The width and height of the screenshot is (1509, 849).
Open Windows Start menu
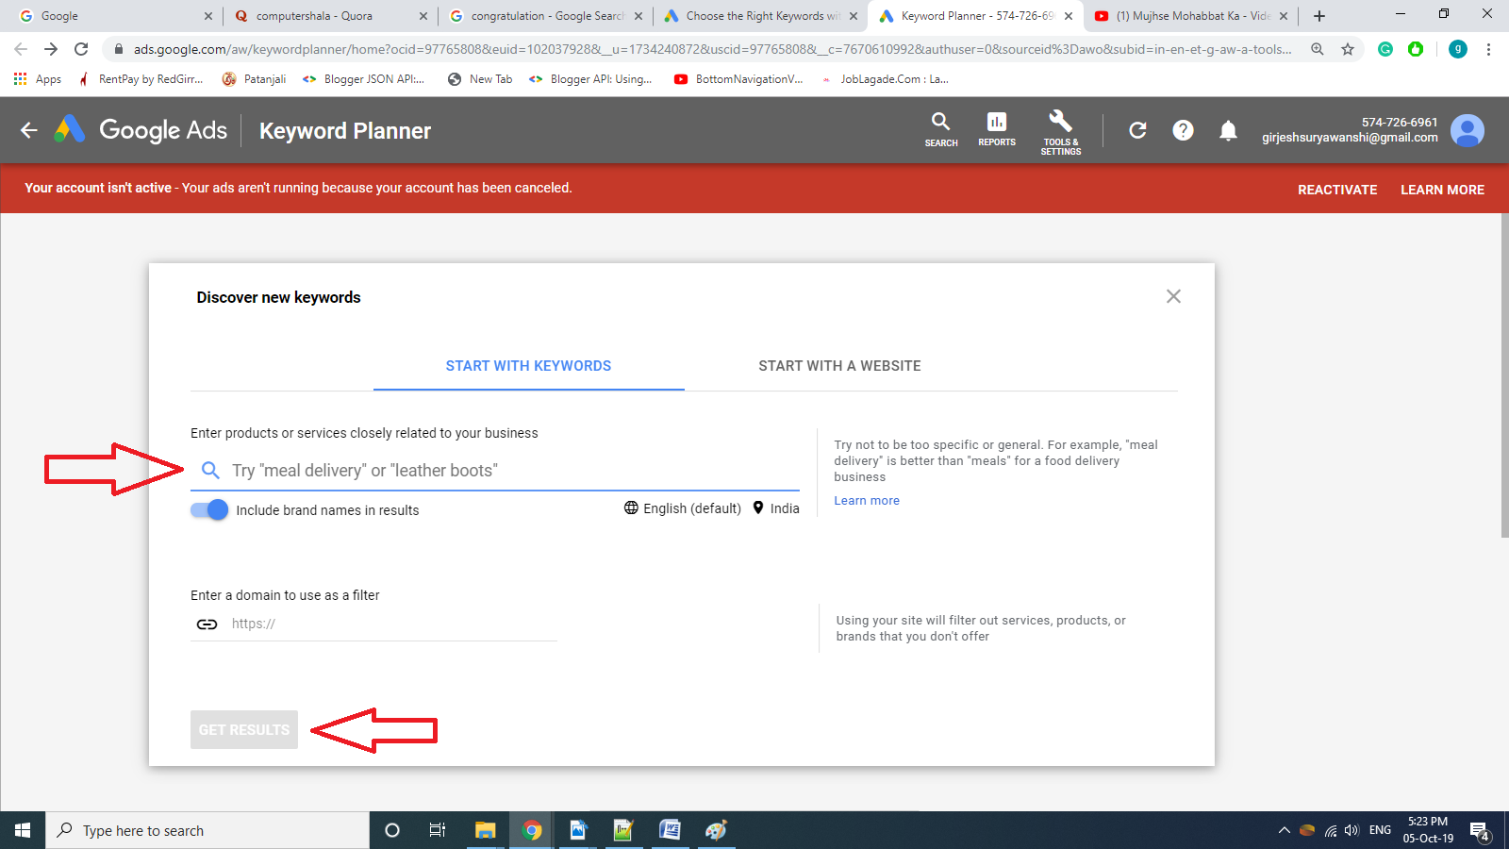pyautogui.click(x=23, y=830)
